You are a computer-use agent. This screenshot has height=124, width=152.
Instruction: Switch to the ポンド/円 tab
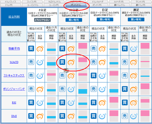(x=98, y=5)
